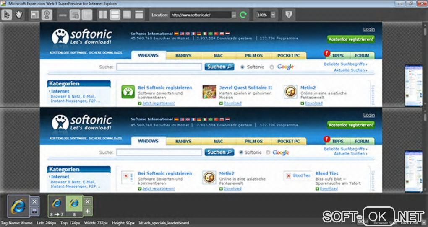Select the Selection pointer mode tool
The image size is (428, 227).
[7, 15]
